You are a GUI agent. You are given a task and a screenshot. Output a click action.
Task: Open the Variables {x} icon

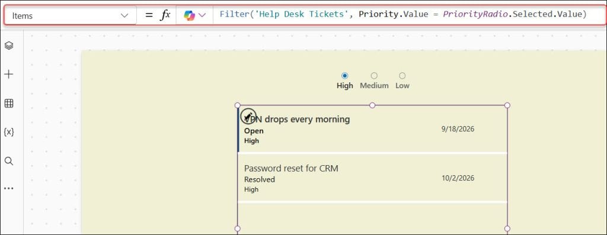pos(8,132)
